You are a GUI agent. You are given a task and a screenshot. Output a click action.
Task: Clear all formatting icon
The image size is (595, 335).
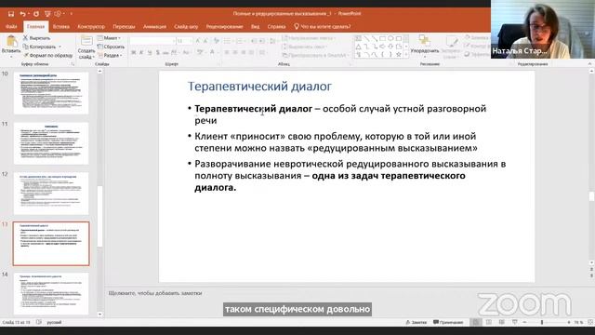click(217, 41)
